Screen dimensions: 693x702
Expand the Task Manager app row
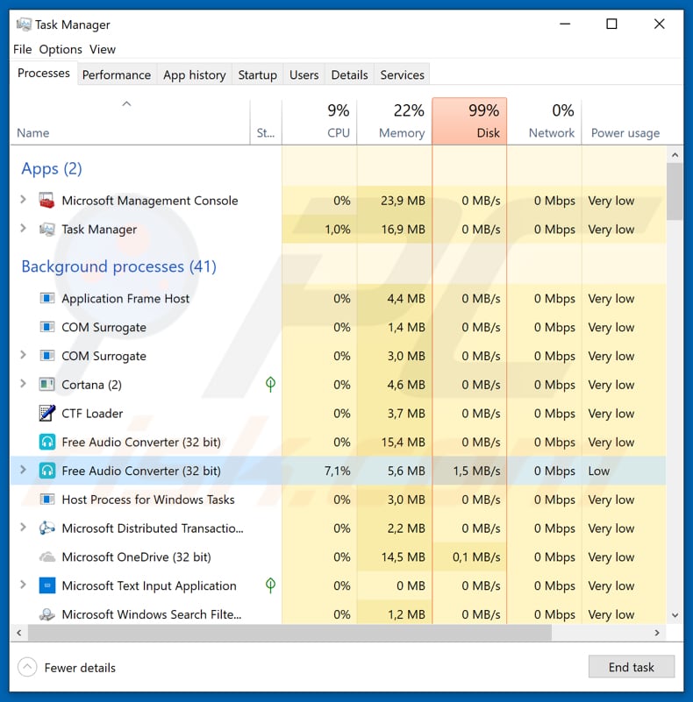(23, 229)
